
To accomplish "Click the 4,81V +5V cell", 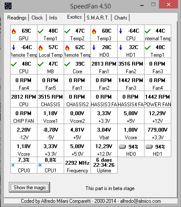I will pyautogui.click(x=77, y=132).
